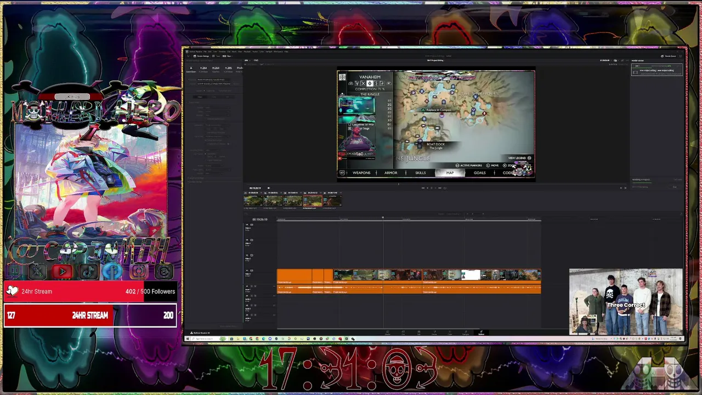The image size is (702, 395).
Task: Switch to the Video tab in render settings
Action: 200,97
